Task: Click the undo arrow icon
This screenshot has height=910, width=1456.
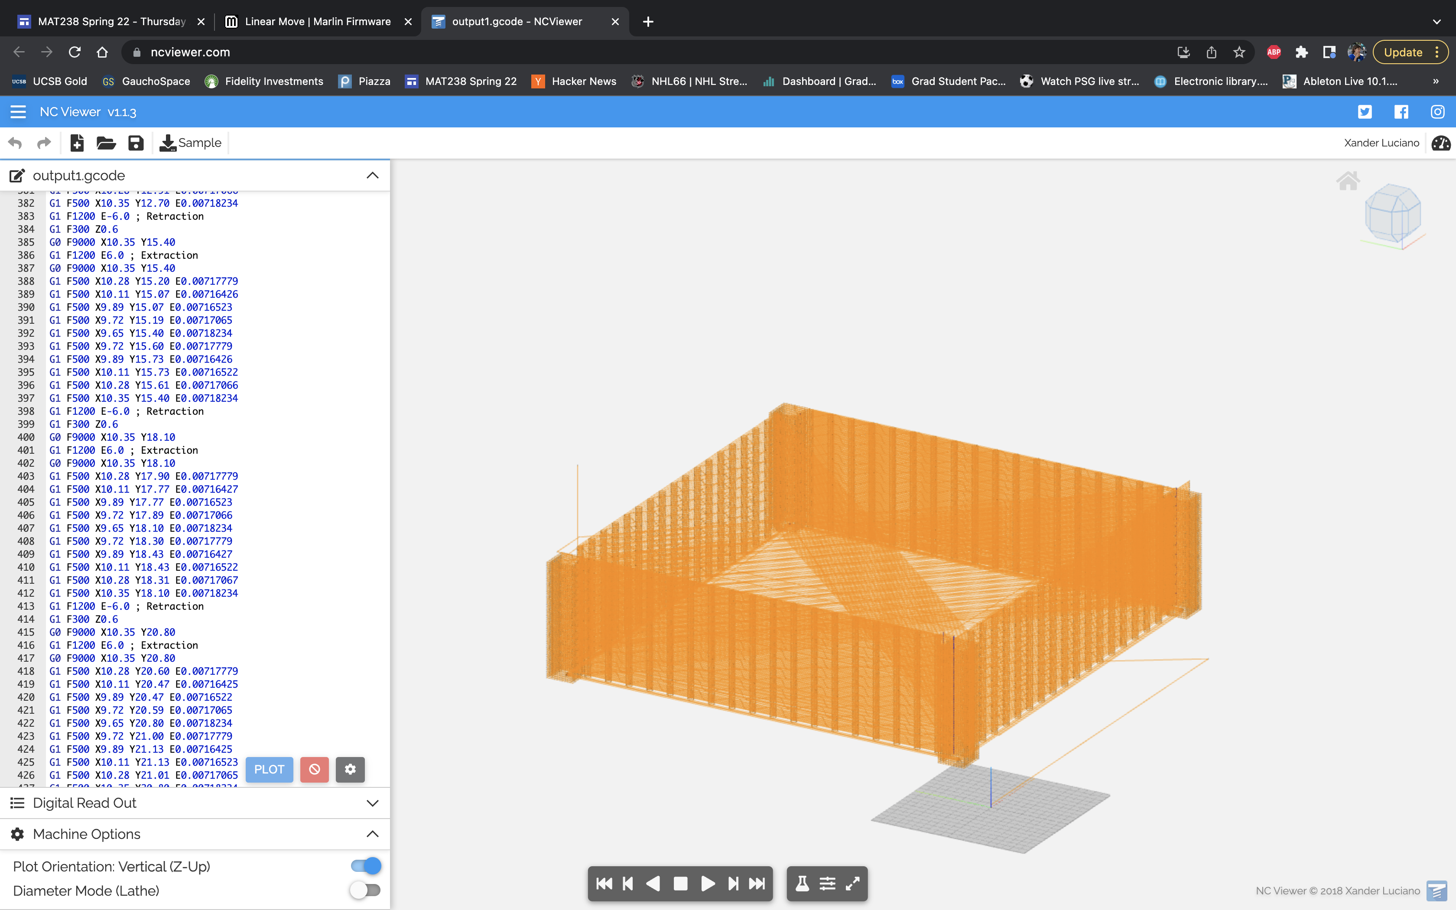Action: point(15,143)
